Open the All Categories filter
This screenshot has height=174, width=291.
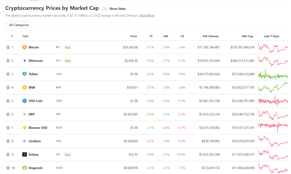pos(19,25)
